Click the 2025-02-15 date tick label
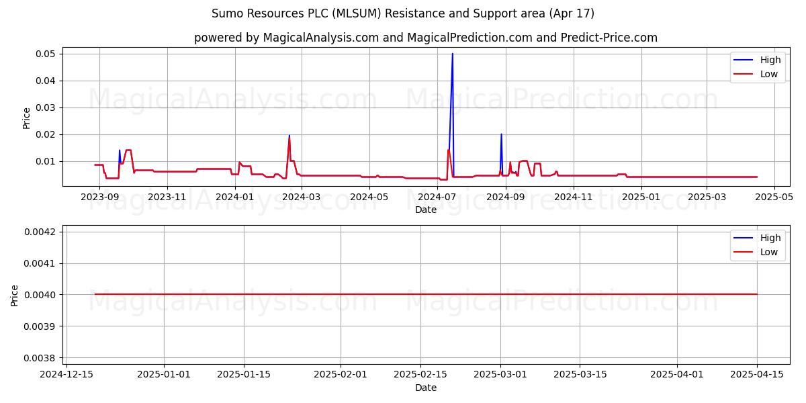Image resolution: width=806 pixels, height=403 pixels. click(x=420, y=375)
